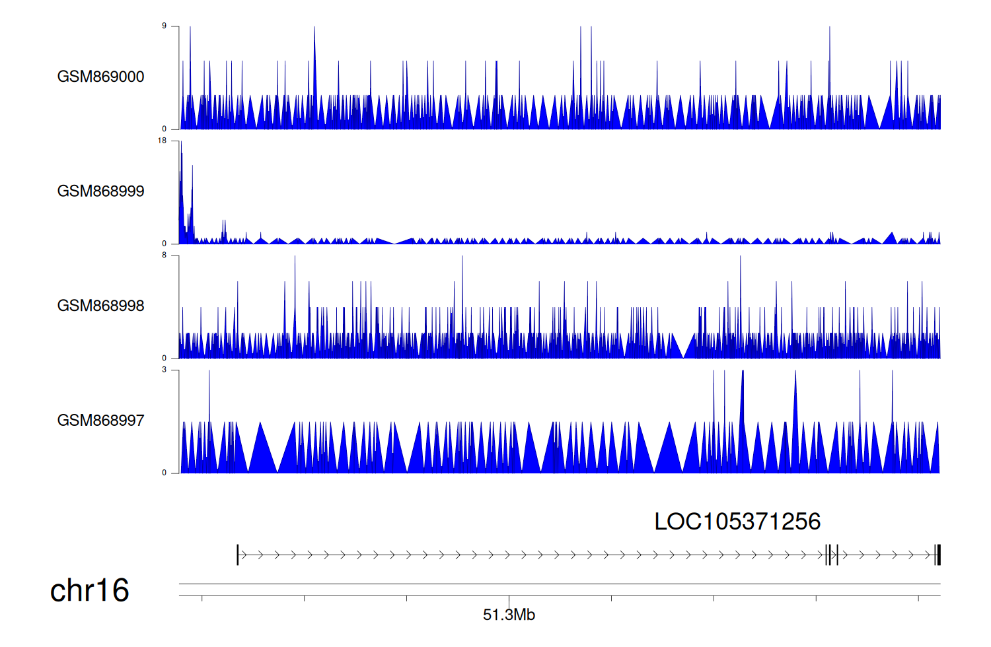Select the GSM868999 track label
The image size is (991, 647).
click(x=100, y=191)
